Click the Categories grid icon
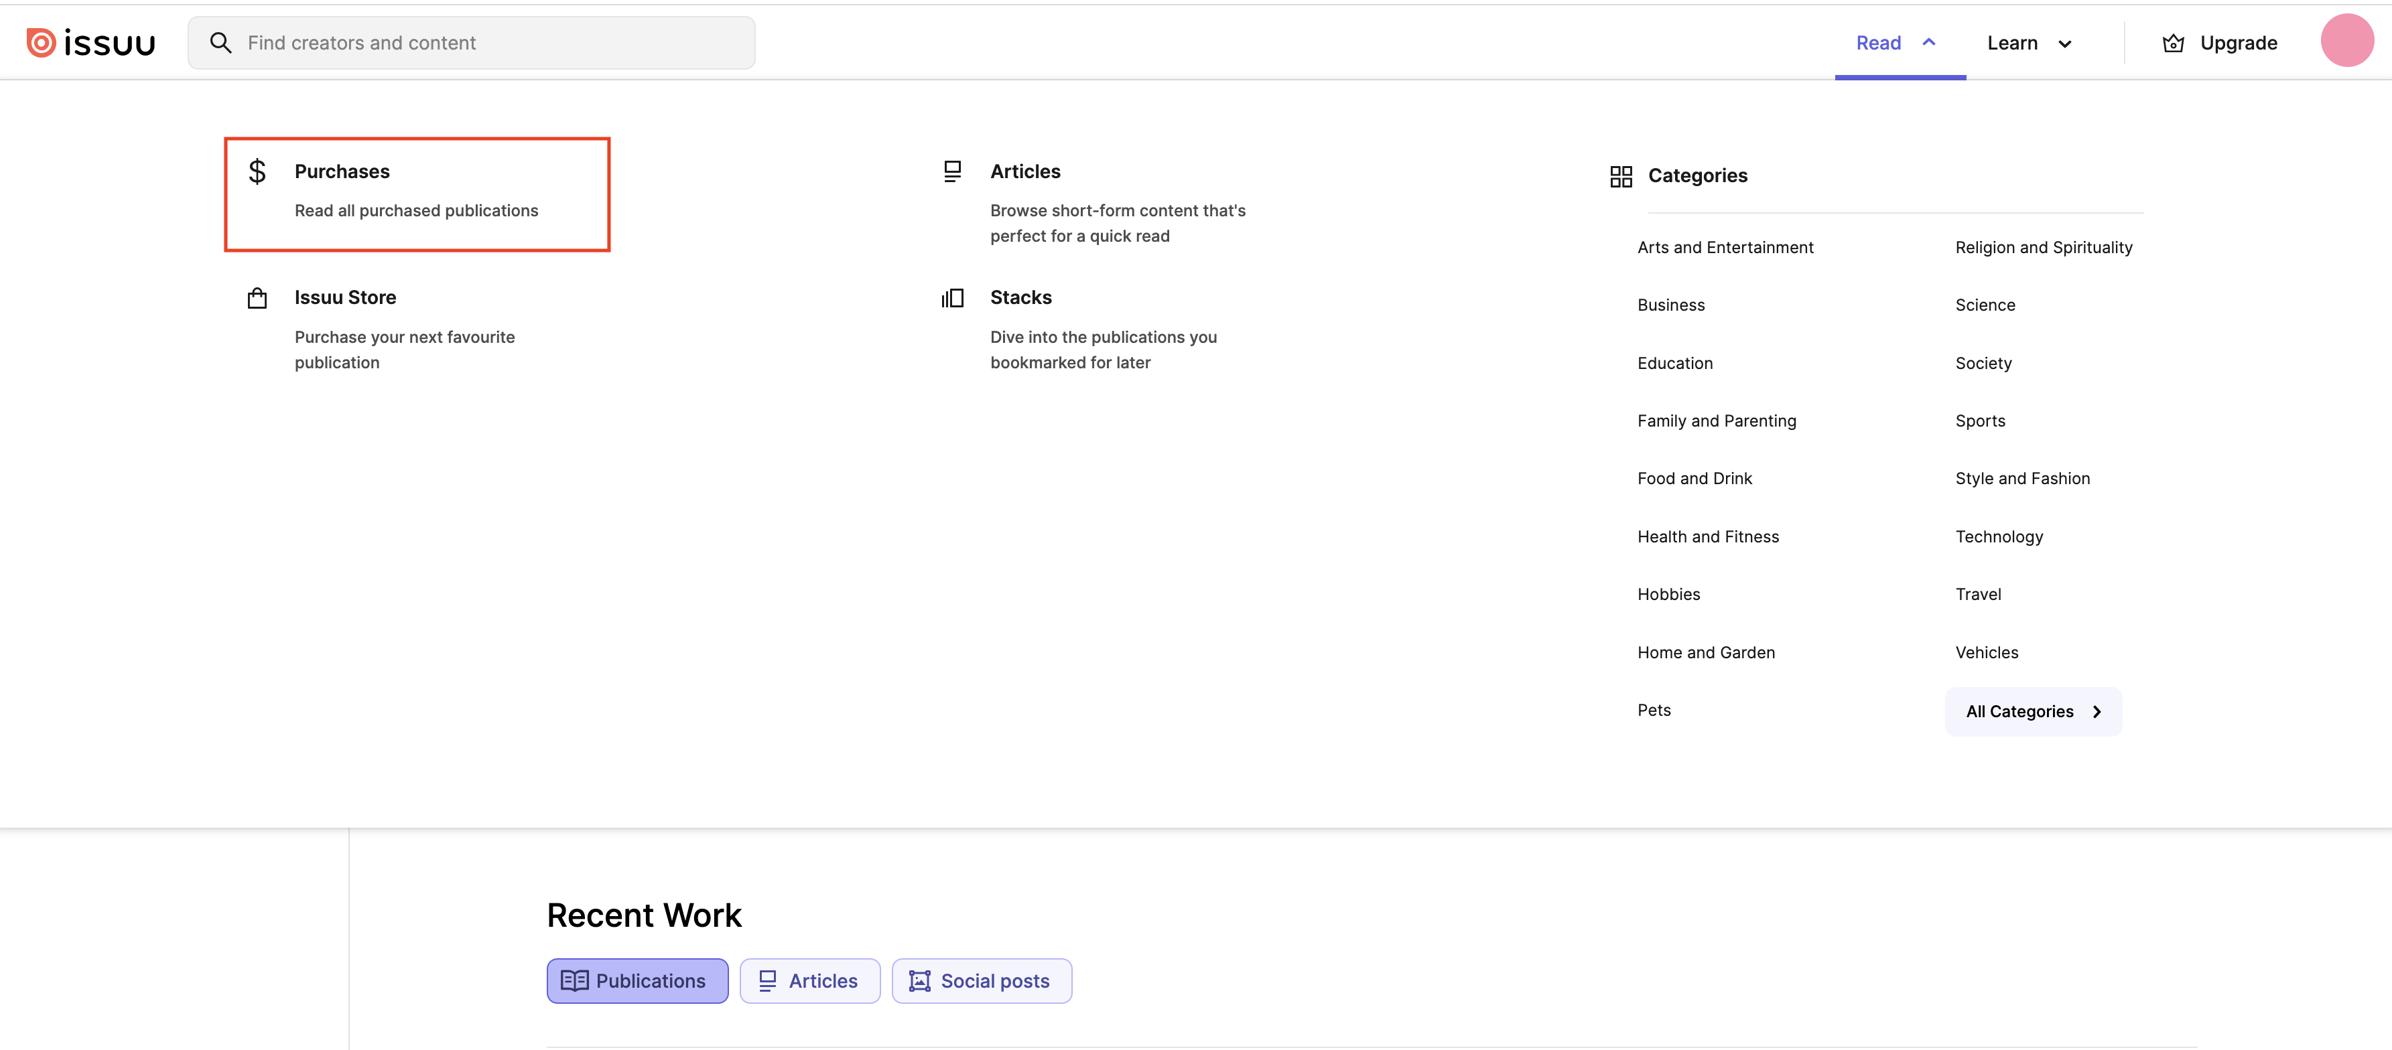 tap(1620, 176)
